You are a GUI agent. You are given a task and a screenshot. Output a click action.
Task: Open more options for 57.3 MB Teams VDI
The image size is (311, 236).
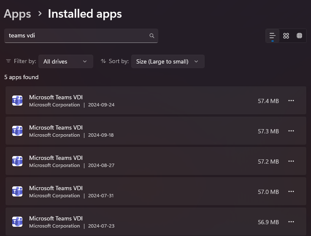[291, 131]
